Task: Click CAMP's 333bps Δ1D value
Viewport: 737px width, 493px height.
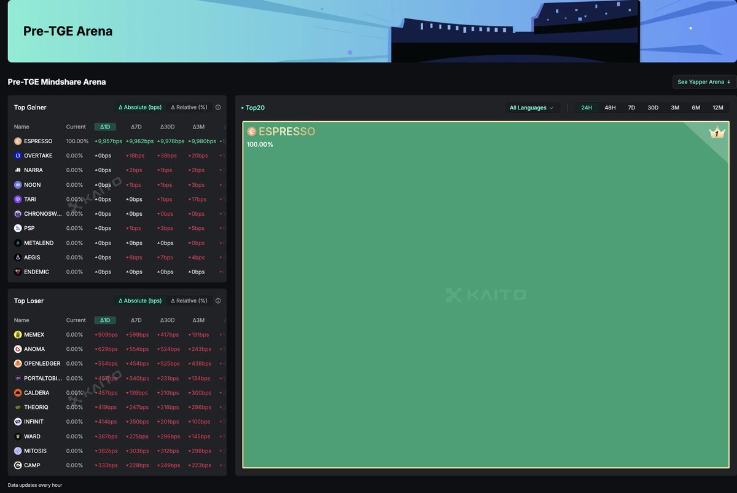Action: [106, 465]
